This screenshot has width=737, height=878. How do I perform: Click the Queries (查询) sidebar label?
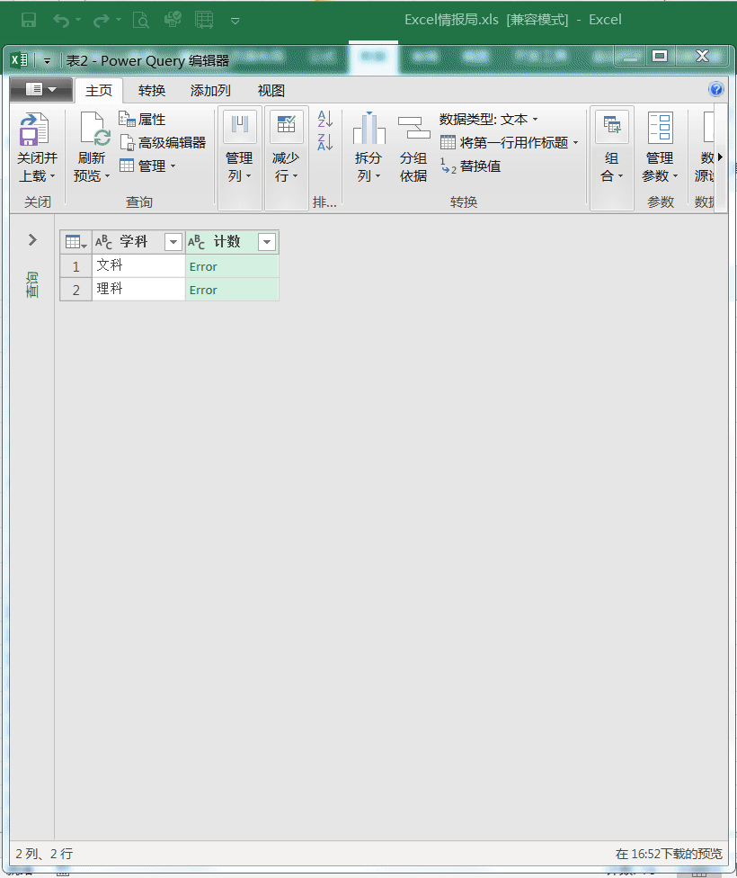pos(32,284)
